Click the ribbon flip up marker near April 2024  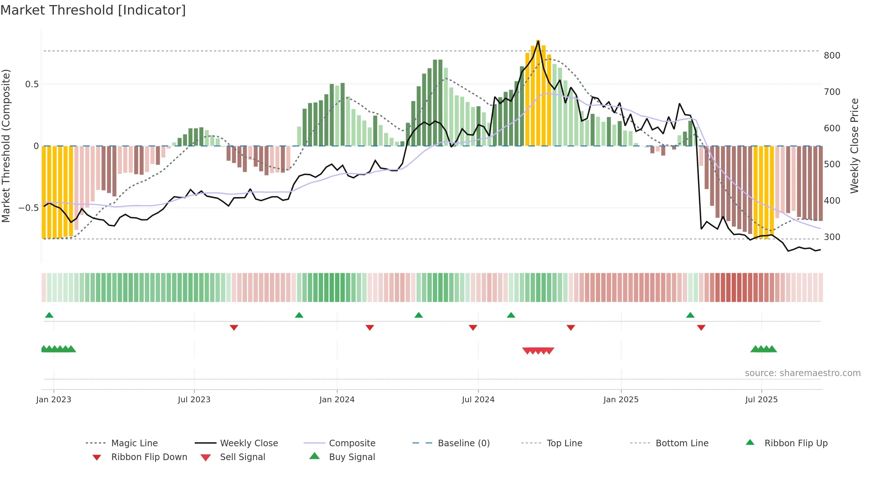(419, 315)
